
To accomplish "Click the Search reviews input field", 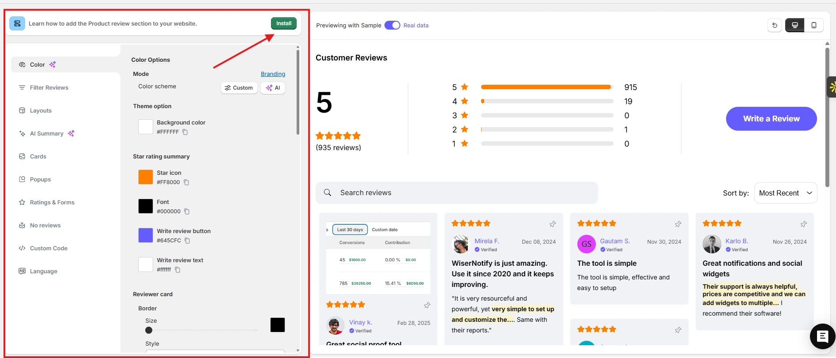I will pos(457,193).
